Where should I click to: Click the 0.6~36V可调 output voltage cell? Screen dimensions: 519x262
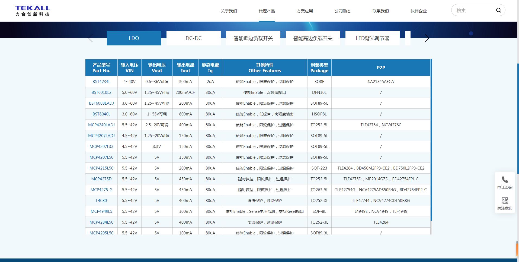point(157,81)
